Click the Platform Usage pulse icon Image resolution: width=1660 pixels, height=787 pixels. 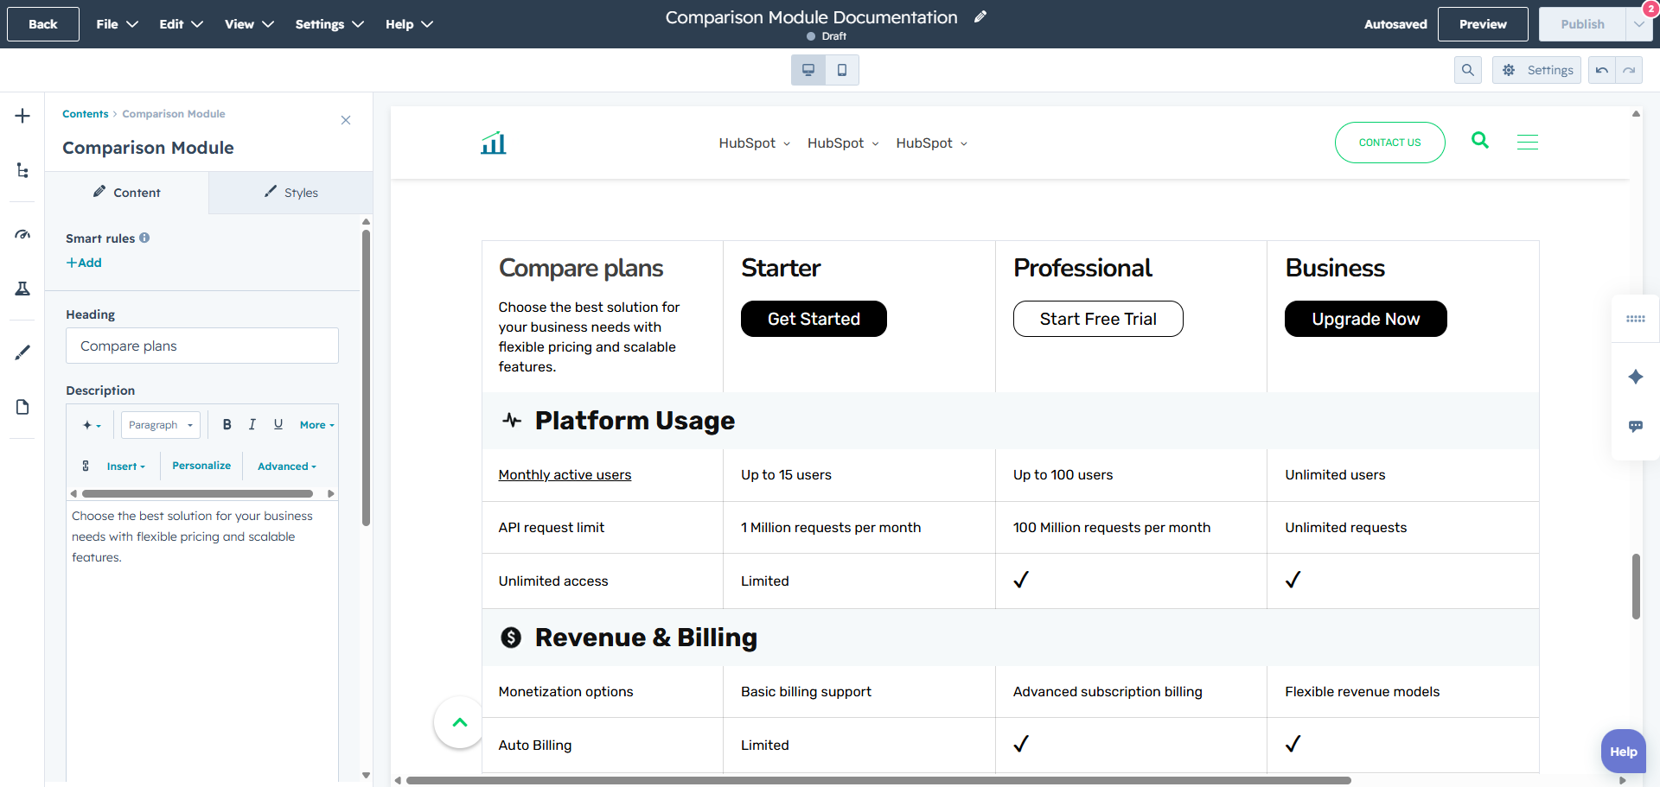click(512, 421)
